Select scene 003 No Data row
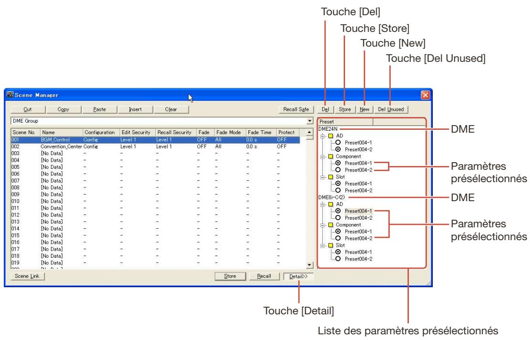530x340 pixels. click(155, 153)
